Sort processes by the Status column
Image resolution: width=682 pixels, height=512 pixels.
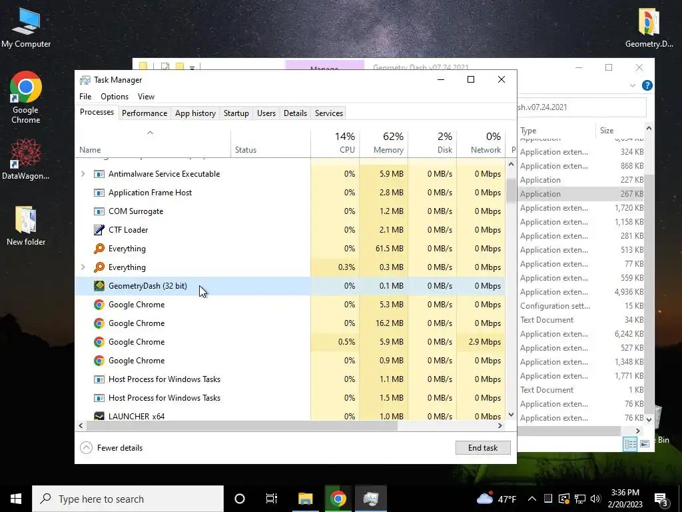270,143
